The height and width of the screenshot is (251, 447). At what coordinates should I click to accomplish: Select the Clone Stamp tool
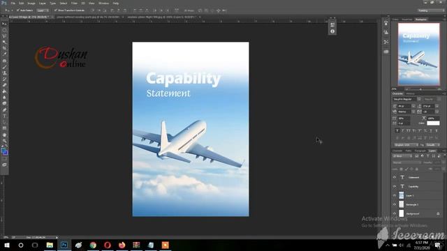(4, 73)
